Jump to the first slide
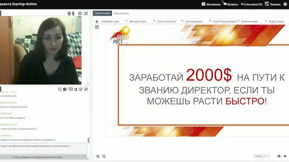289x162 pixels. 279,156
